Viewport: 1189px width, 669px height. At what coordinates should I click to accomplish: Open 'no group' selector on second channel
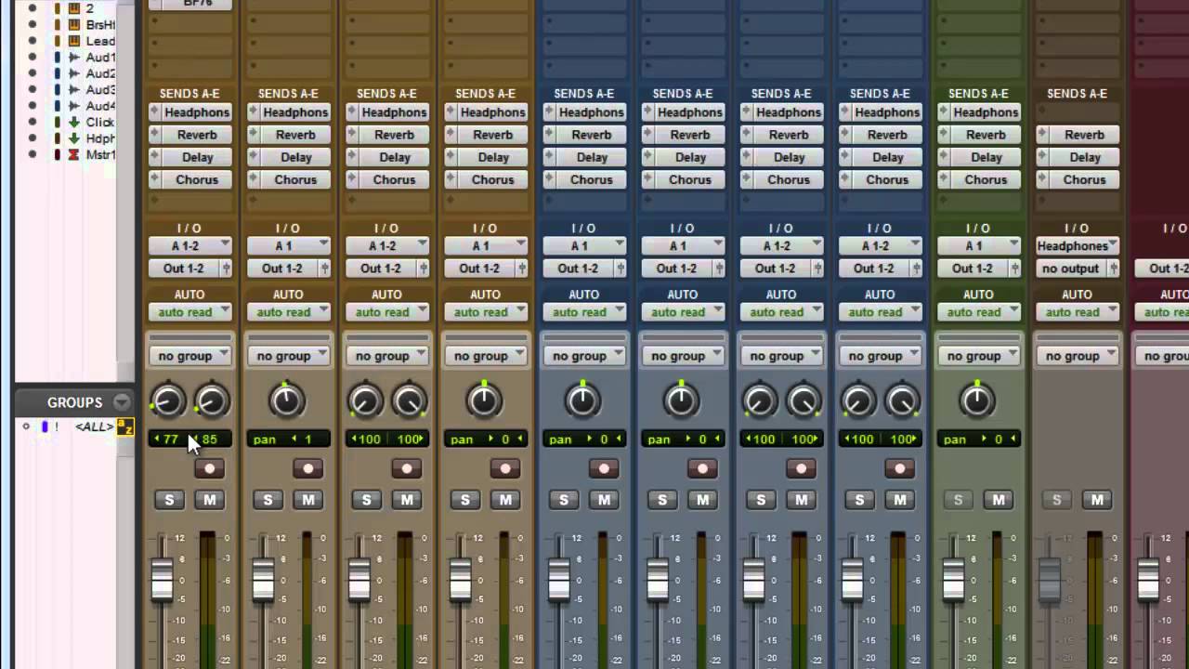click(x=288, y=356)
